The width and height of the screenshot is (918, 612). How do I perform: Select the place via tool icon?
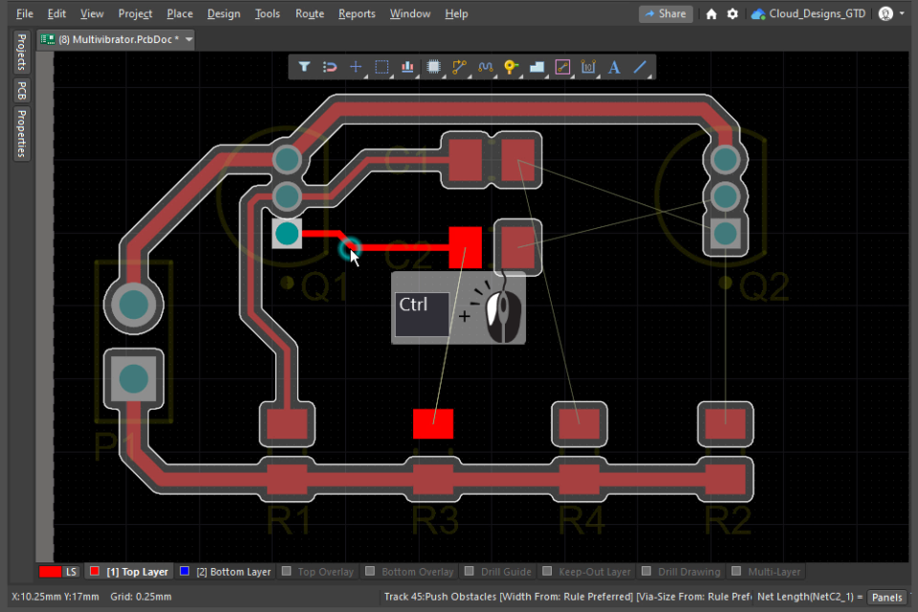tap(511, 67)
